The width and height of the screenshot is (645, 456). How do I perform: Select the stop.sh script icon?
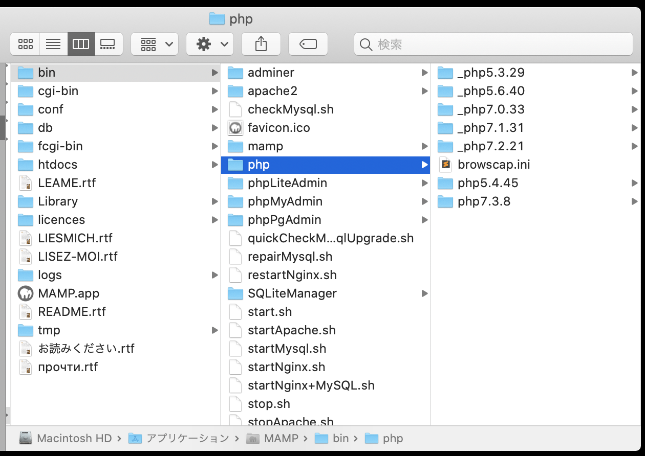click(235, 404)
